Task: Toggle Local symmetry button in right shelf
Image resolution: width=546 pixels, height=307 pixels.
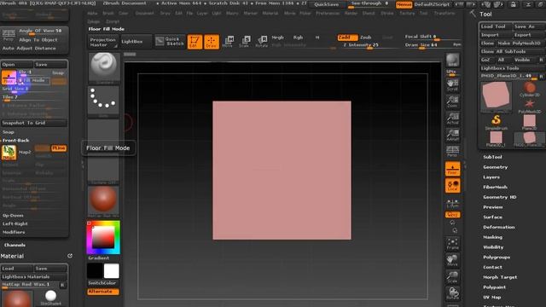Action: click(452, 186)
